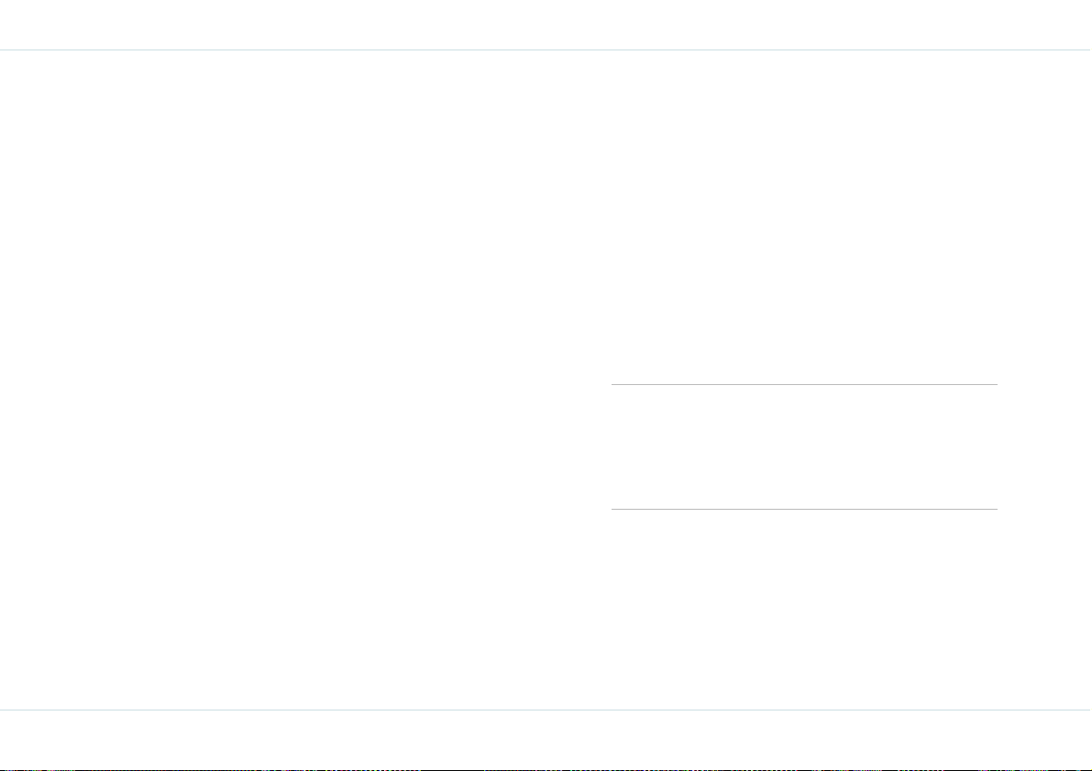Click the thin footer separator line
Image resolution: width=1092 pixels, height=771 pixels.
(x=546, y=710)
